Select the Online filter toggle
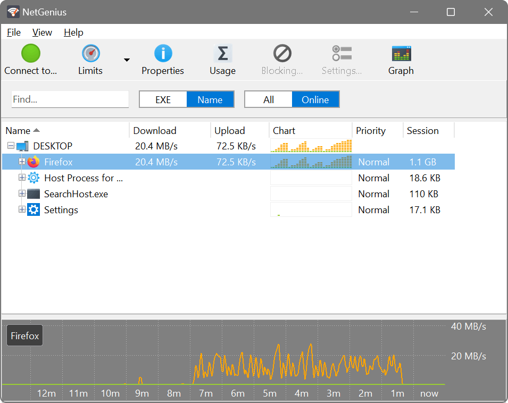Image resolution: width=508 pixels, height=403 pixels. 315,99
